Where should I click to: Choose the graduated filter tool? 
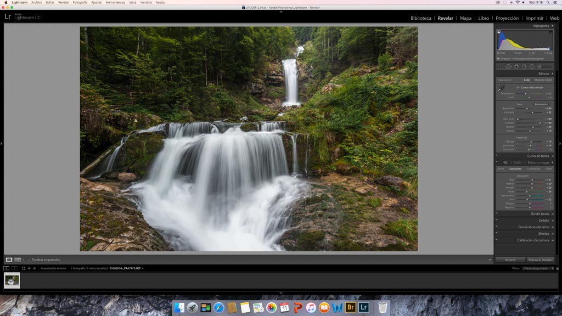tap(524, 67)
